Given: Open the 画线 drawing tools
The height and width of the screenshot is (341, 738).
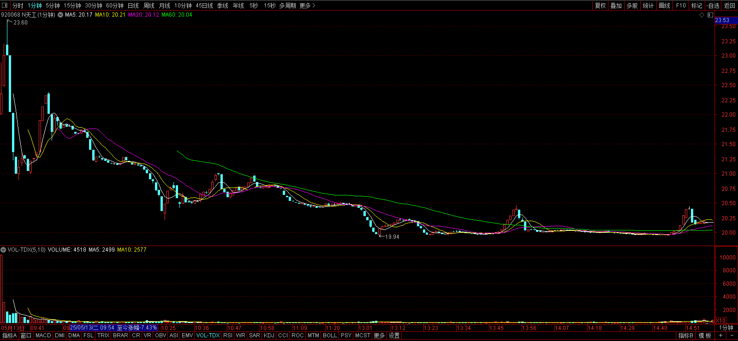Looking at the screenshot, I should coord(664,6).
